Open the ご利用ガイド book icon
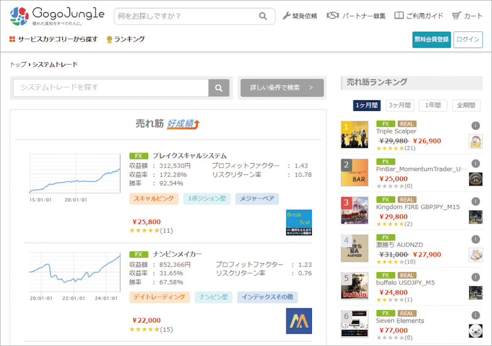The image size is (492, 346). pos(399,15)
